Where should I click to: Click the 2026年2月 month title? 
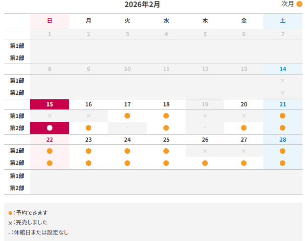(142, 5)
